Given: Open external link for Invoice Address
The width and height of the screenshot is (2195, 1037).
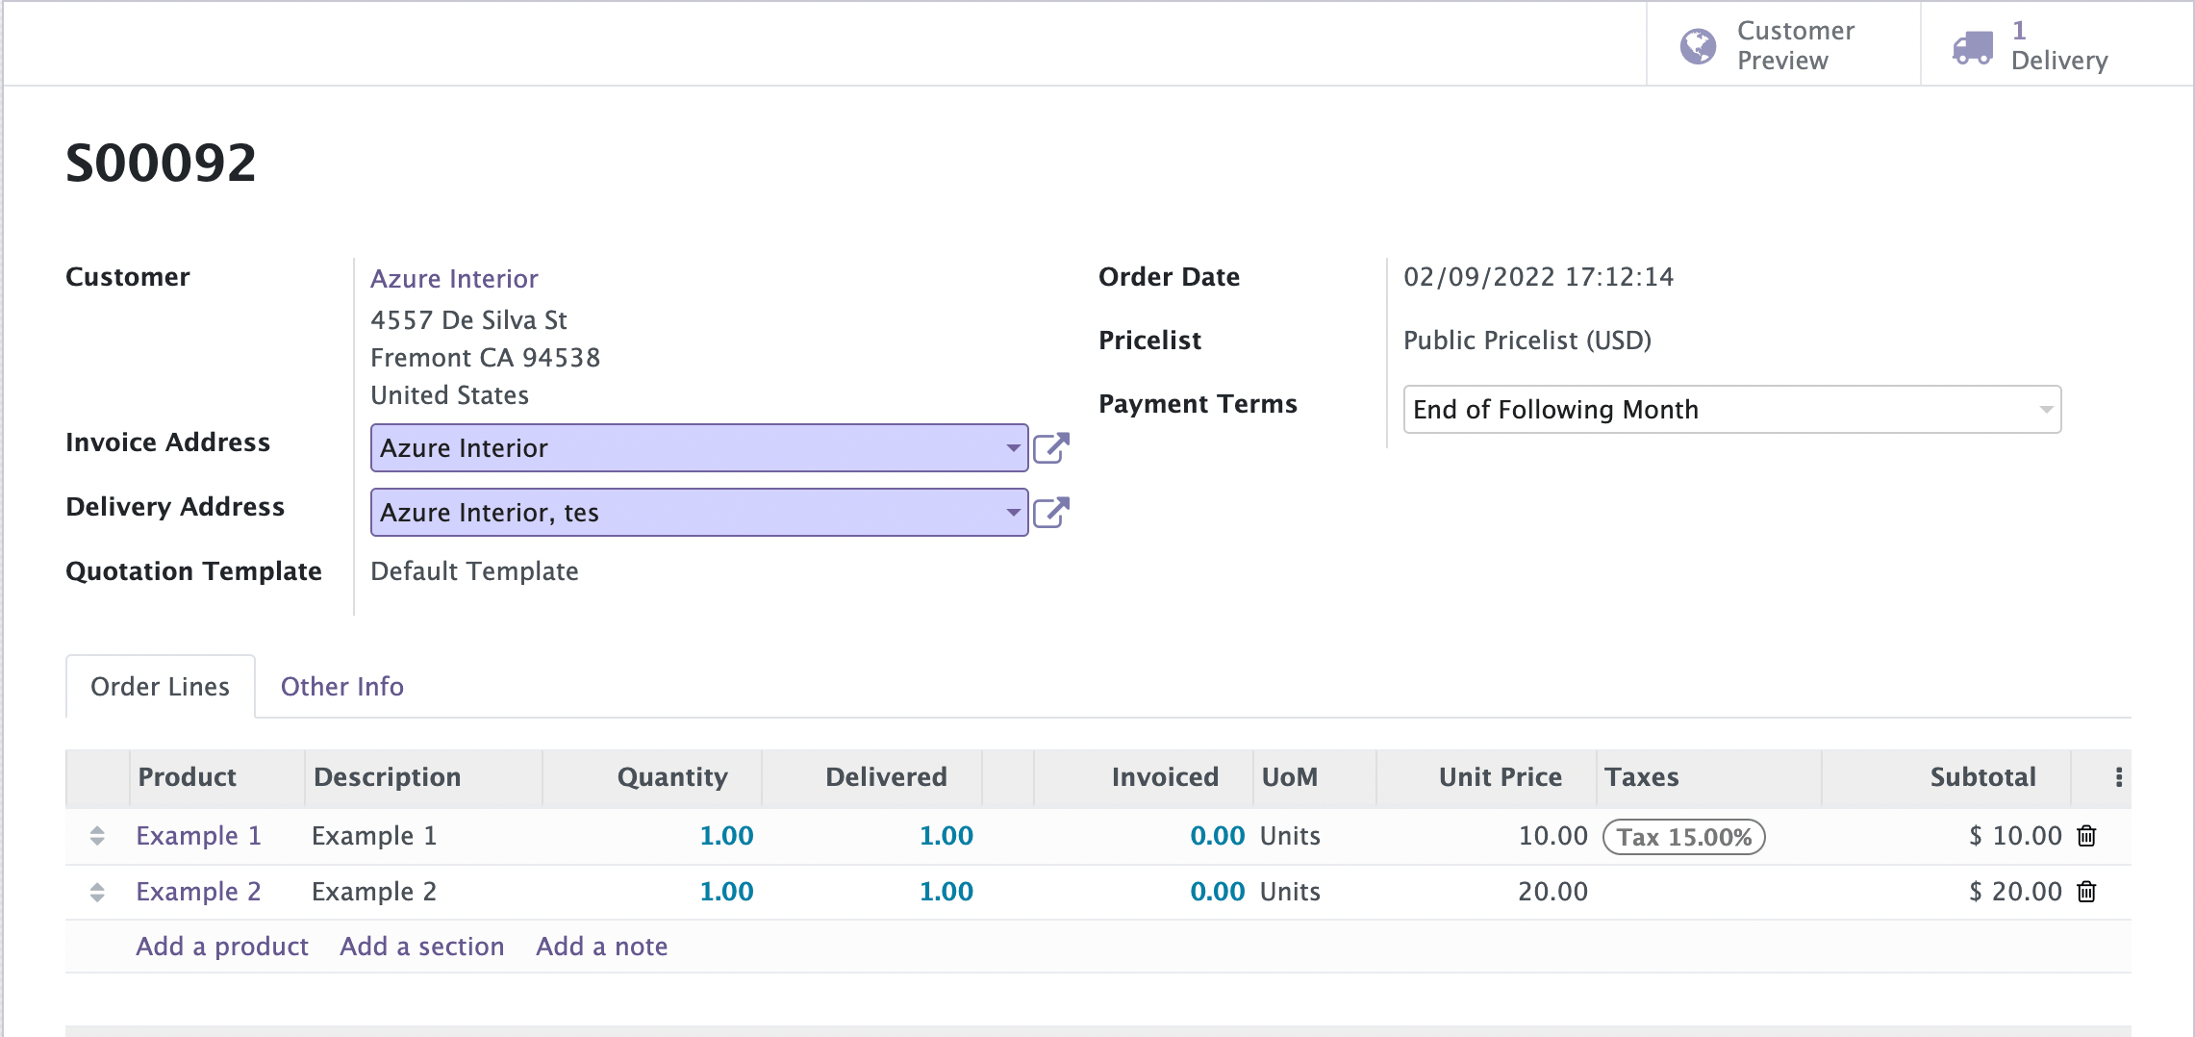Looking at the screenshot, I should [x=1050, y=448].
